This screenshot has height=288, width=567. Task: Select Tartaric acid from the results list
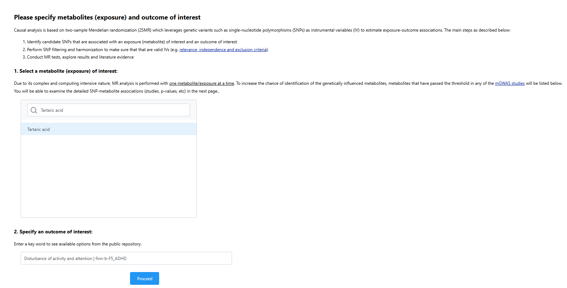point(39,129)
